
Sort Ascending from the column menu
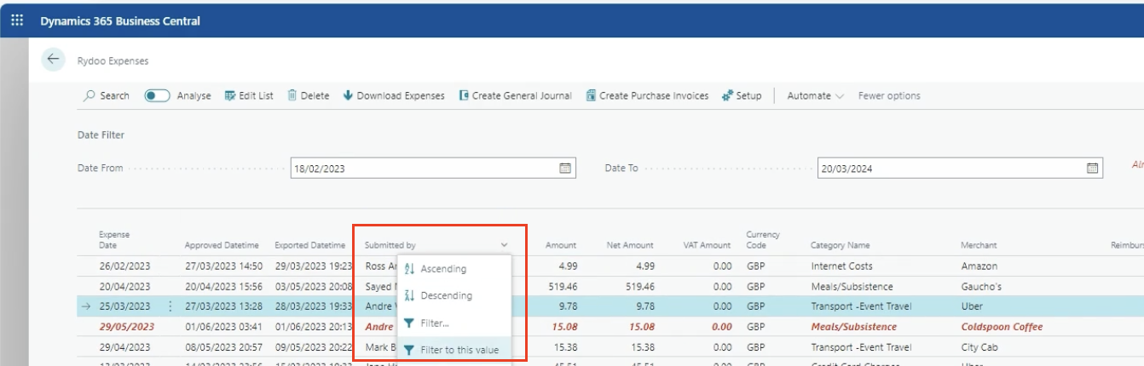coord(454,269)
